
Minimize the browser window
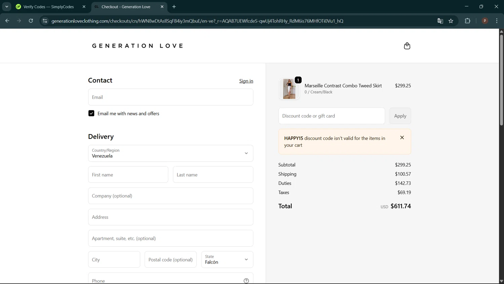point(466,7)
